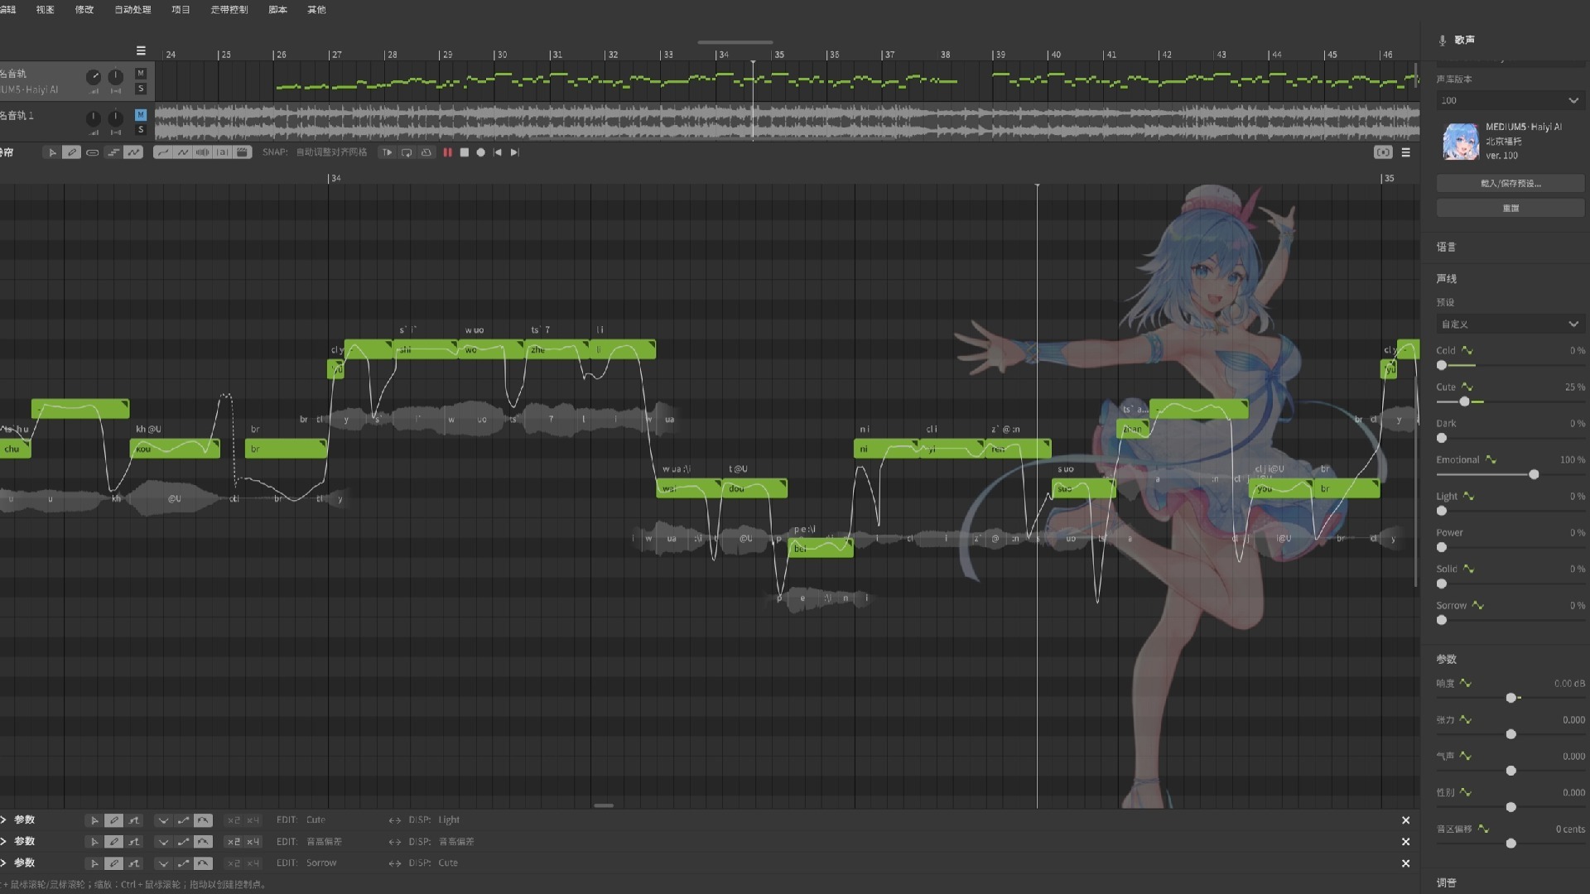Open the 脚本 menu
This screenshot has height=894, width=1590.
pos(277,10)
